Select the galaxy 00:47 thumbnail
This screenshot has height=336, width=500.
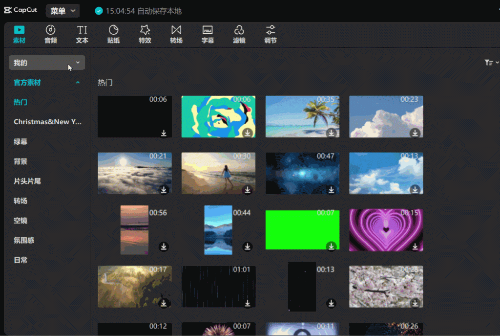(x=302, y=173)
